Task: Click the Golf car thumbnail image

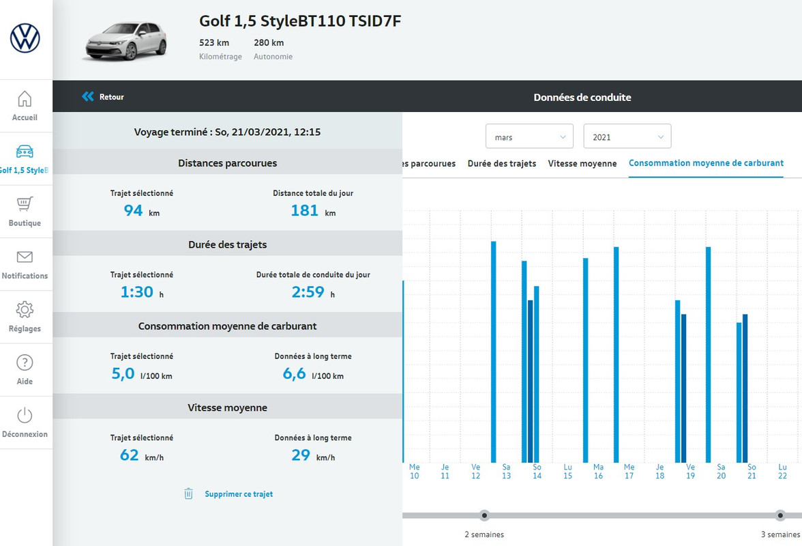Action: 126,41
